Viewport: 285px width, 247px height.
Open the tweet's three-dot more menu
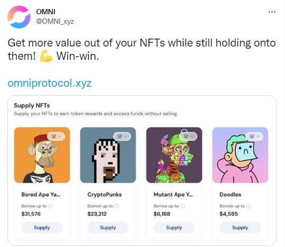272,12
